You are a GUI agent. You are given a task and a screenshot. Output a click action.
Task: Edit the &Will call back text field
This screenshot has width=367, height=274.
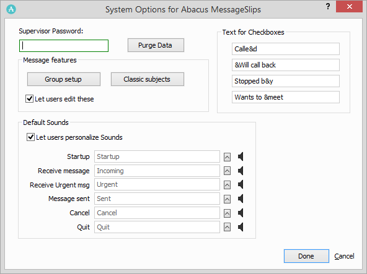point(286,65)
